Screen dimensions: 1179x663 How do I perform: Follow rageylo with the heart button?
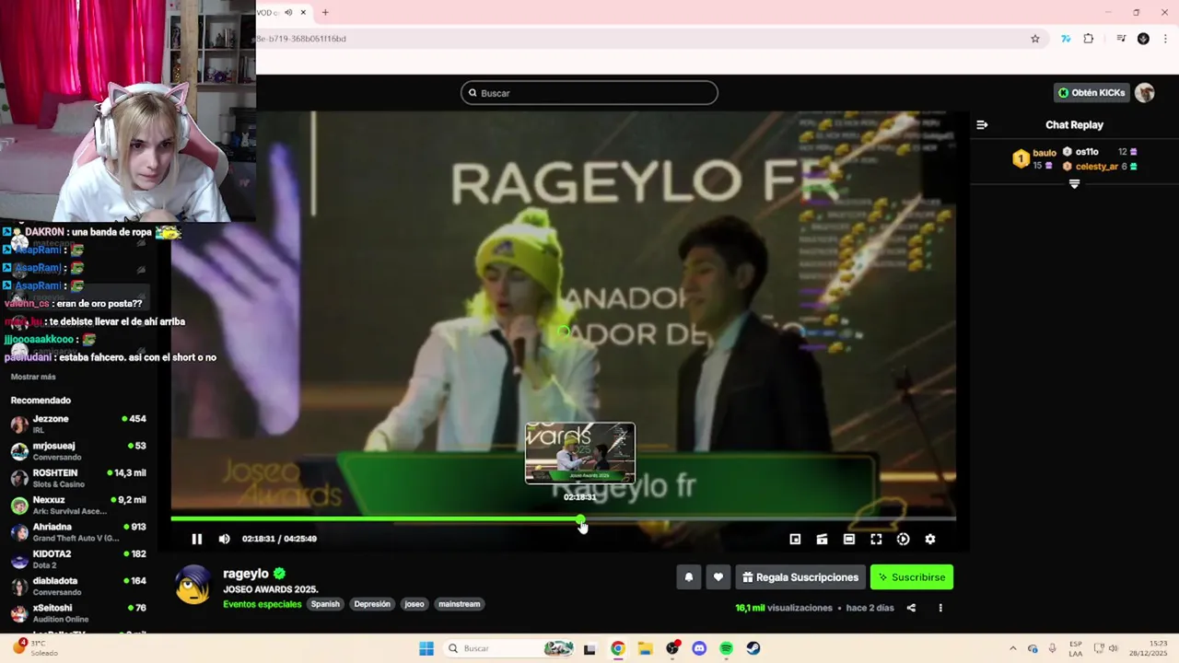pyautogui.click(x=718, y=577)
